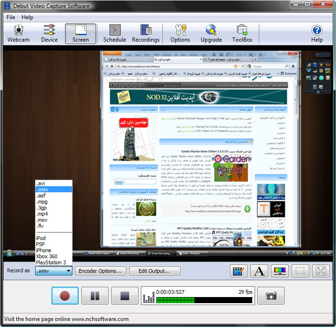Select the Webcam capture source
This screenshot has height=327, width=336.
[x=19, y=34]
